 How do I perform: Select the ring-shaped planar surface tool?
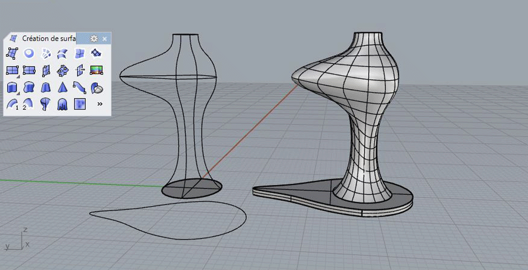pos(29,53)
